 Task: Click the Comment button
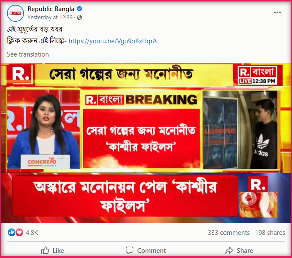click(x=146, y=251)
